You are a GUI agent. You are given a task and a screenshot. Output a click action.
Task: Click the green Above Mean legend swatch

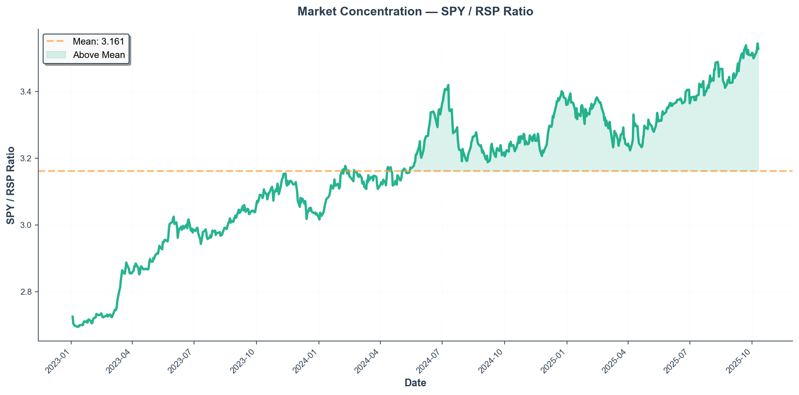(x=56, y=55)
